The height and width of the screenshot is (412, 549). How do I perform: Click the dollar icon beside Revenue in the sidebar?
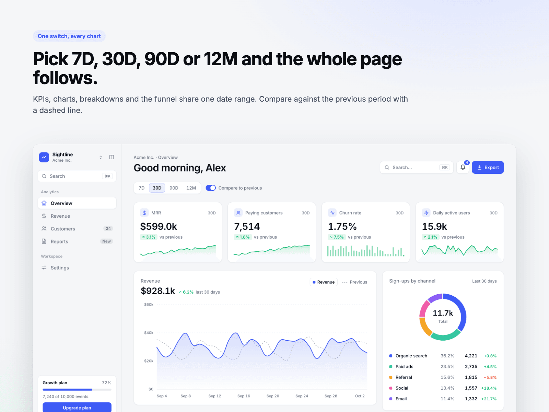[44, 216]
